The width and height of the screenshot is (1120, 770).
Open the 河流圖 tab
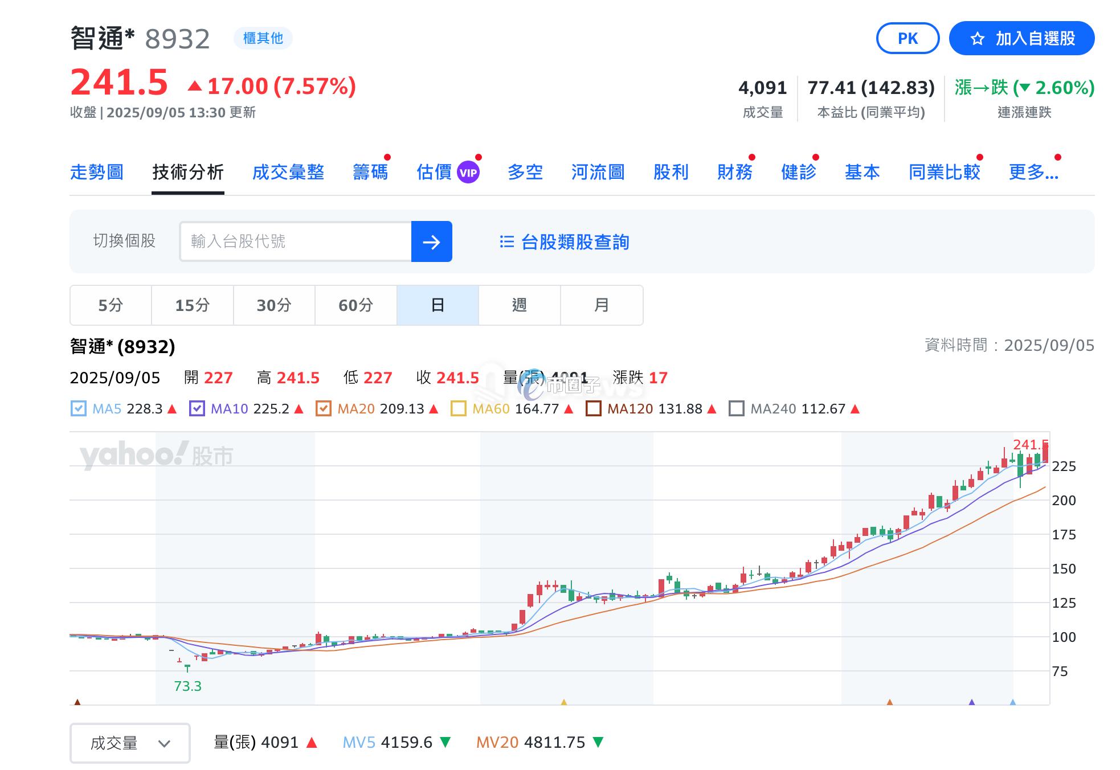[x=598, y=171]
